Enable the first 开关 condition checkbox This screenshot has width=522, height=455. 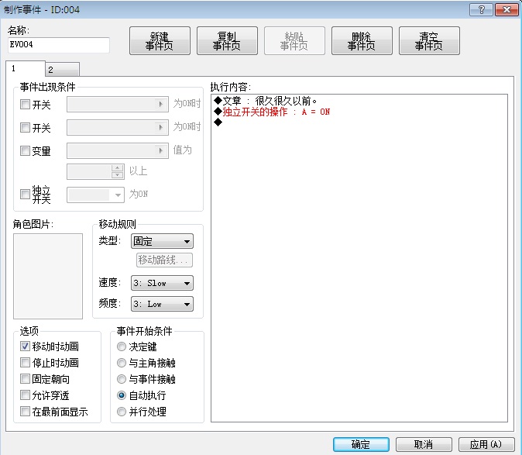coord(25,105)
